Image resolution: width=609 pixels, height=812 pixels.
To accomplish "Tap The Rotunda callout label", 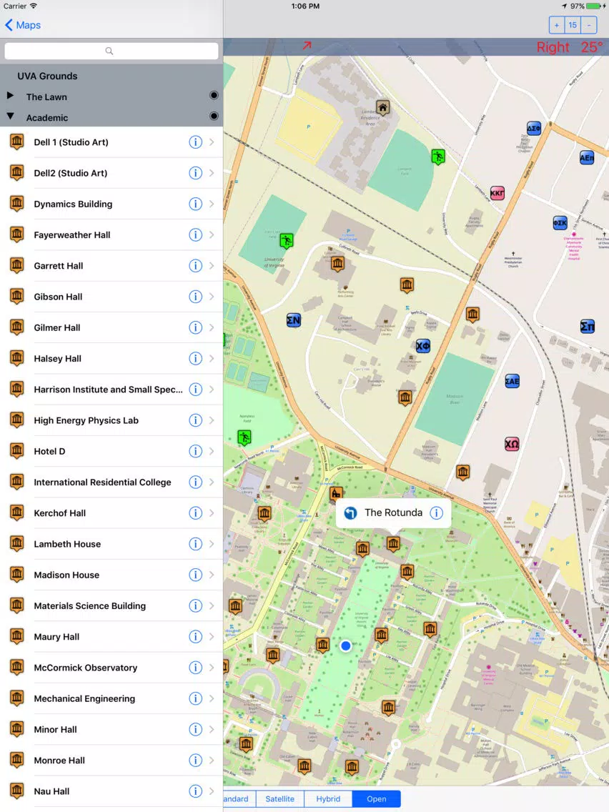I will pyautogui.click(x=394, y=513).
